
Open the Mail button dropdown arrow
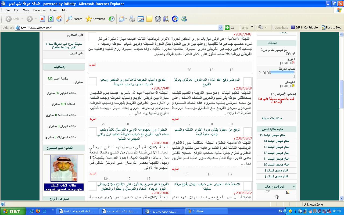(x=126, y=19)
